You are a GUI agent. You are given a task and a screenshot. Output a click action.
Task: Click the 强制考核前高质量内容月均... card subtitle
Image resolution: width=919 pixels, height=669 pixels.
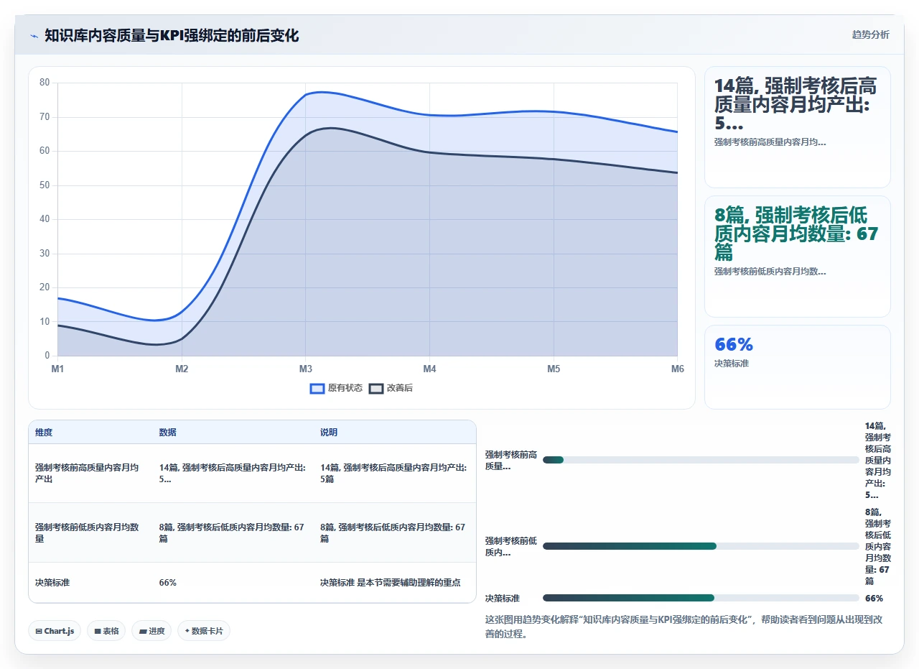click(x=770, y=142)
